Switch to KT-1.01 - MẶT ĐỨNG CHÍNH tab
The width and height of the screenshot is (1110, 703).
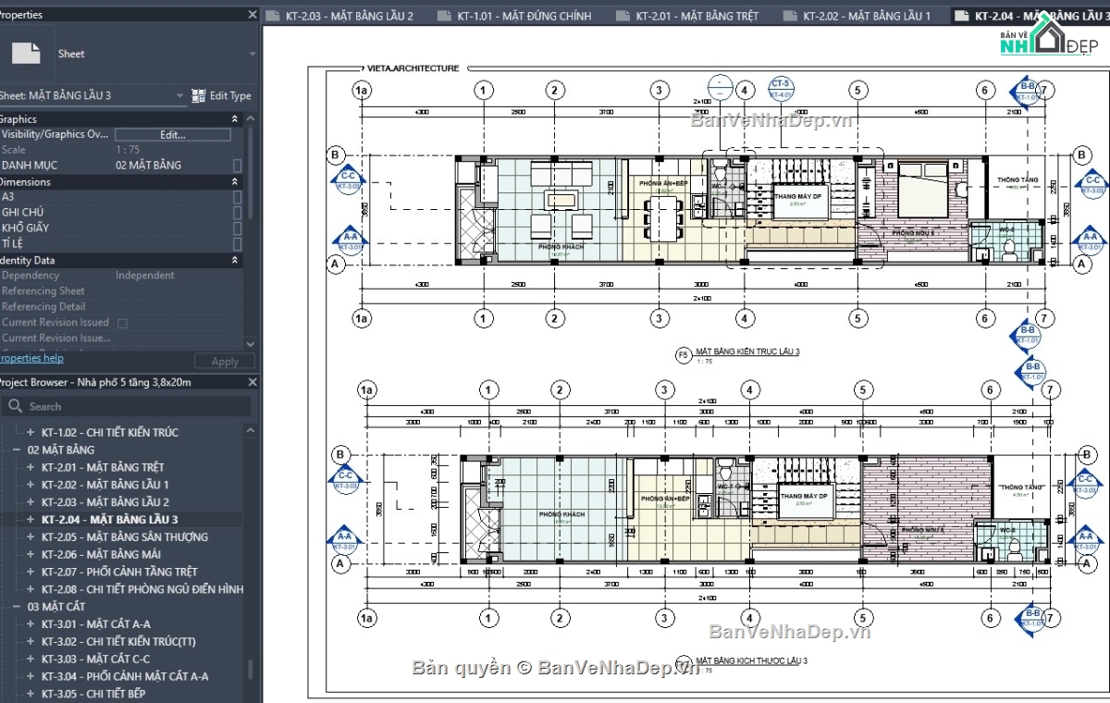(514, 16)
